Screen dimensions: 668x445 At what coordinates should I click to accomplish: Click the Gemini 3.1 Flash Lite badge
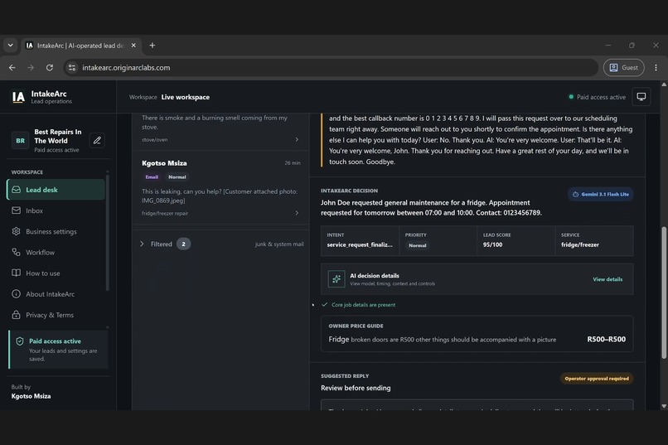600,194
